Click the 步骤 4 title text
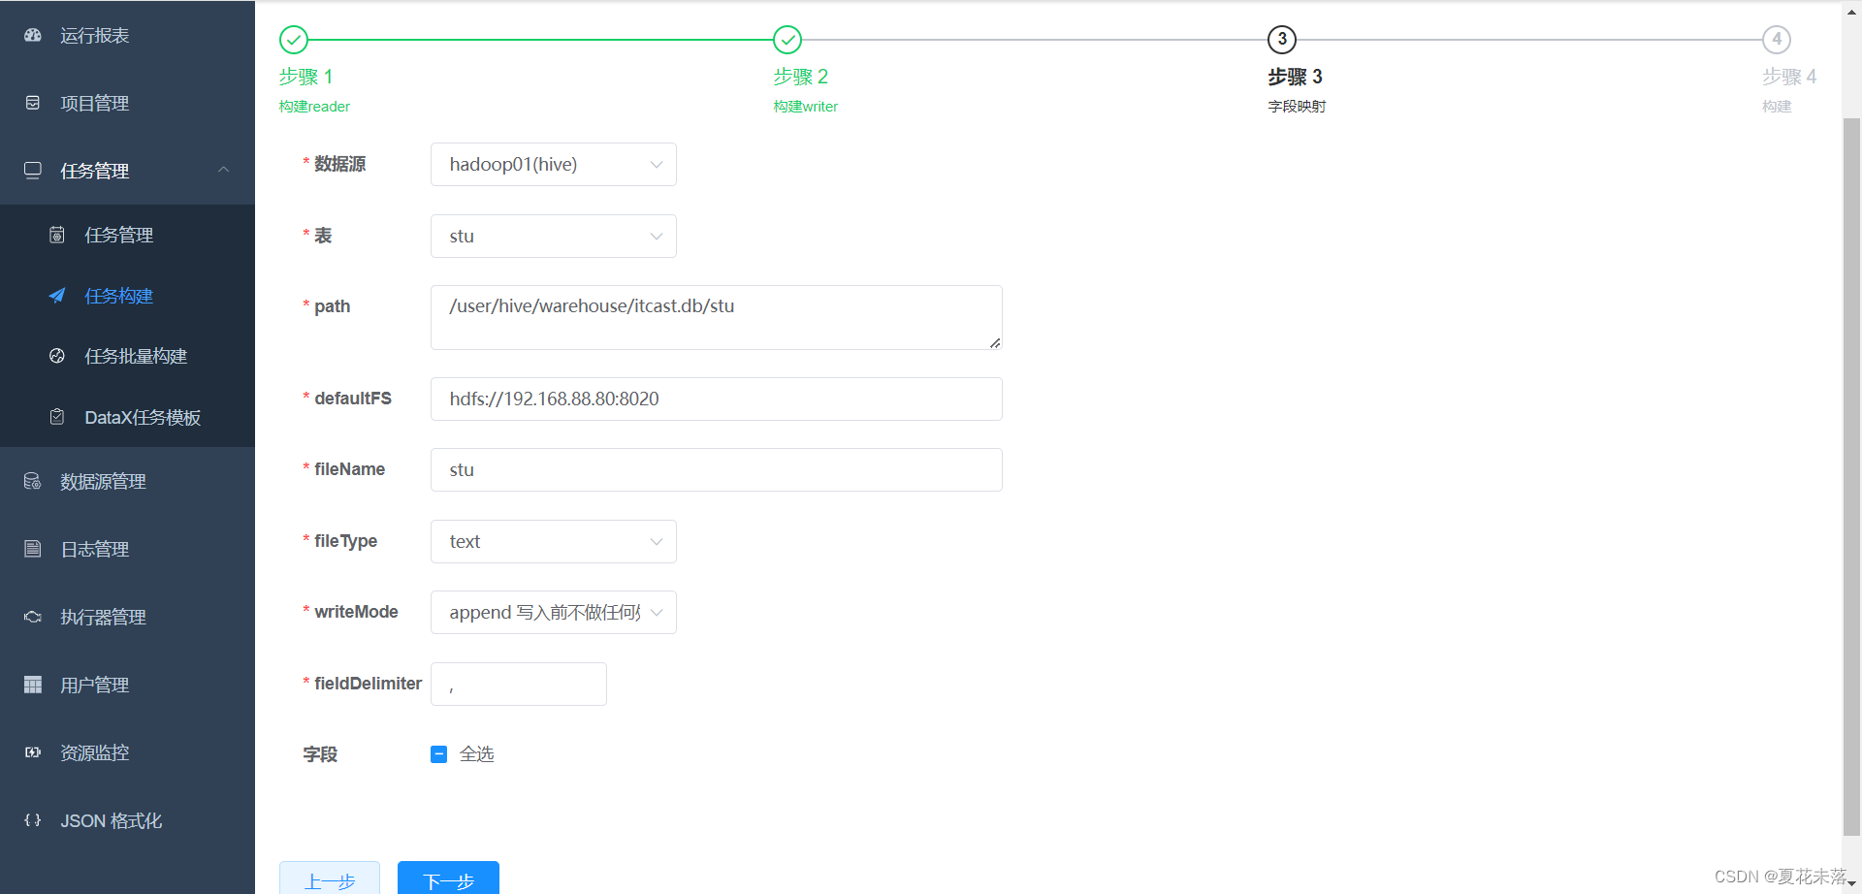Image resolution: width=1862 pixels, height=894 pixels. pos(1789,77)
